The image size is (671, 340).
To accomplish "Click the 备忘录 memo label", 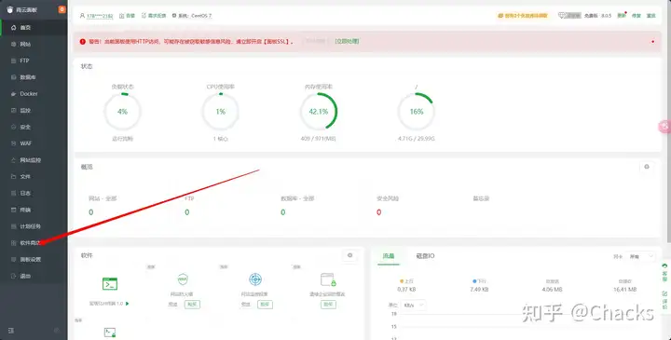I will [481, 198].
